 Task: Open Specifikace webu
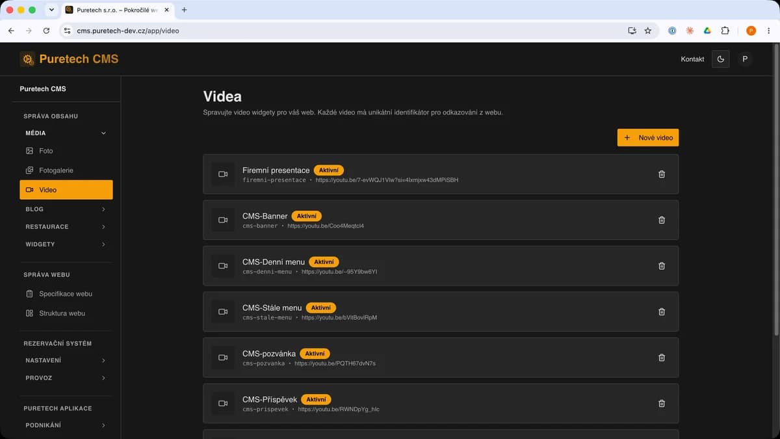pos(66,294)
